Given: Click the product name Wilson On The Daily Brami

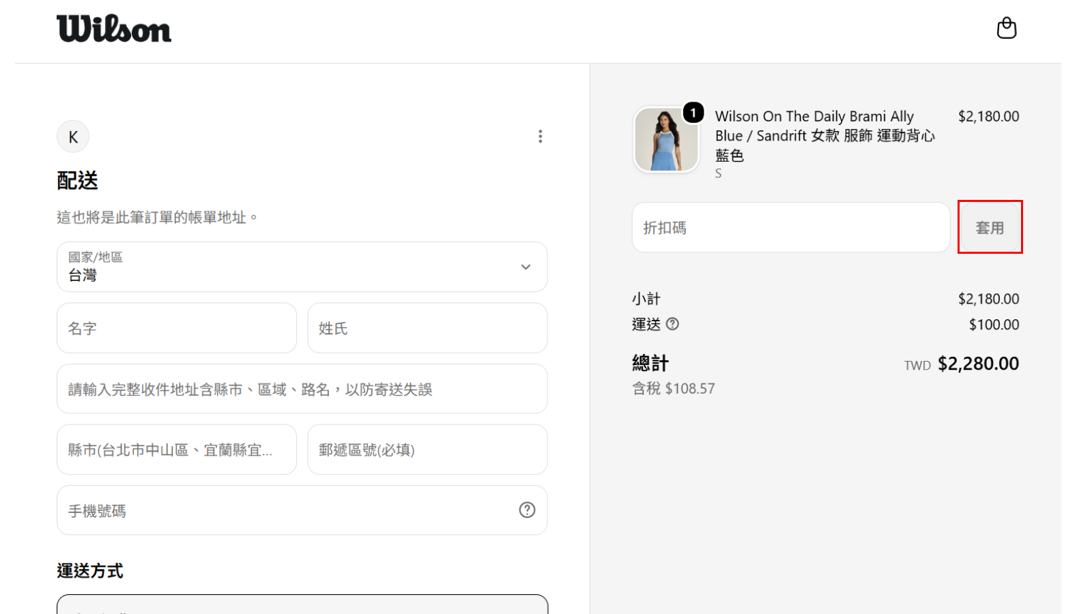Looking at the screenshot, I should point(824,136).
